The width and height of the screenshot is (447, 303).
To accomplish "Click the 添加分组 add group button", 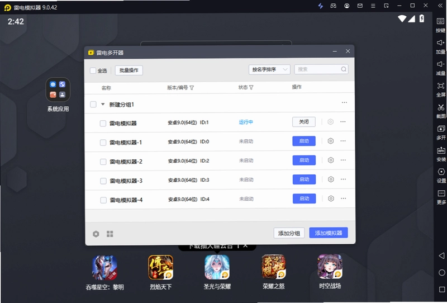I will (x=289, y=233).
